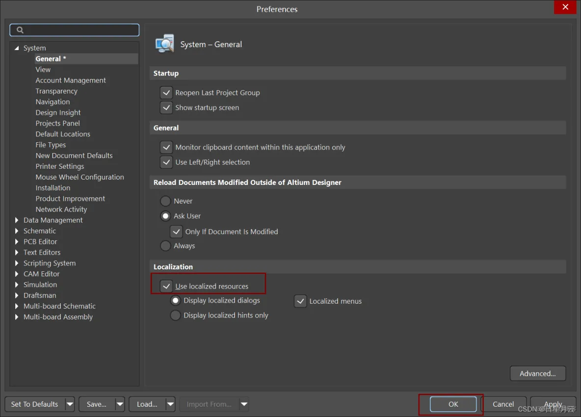Expand the Data Management node
The width and height of the screenshot is (581, 417).
coord(17,220)
